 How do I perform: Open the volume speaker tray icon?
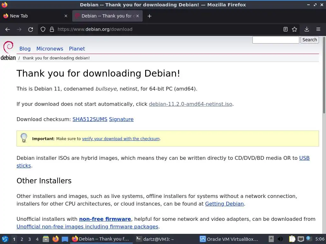click(280, 239)
